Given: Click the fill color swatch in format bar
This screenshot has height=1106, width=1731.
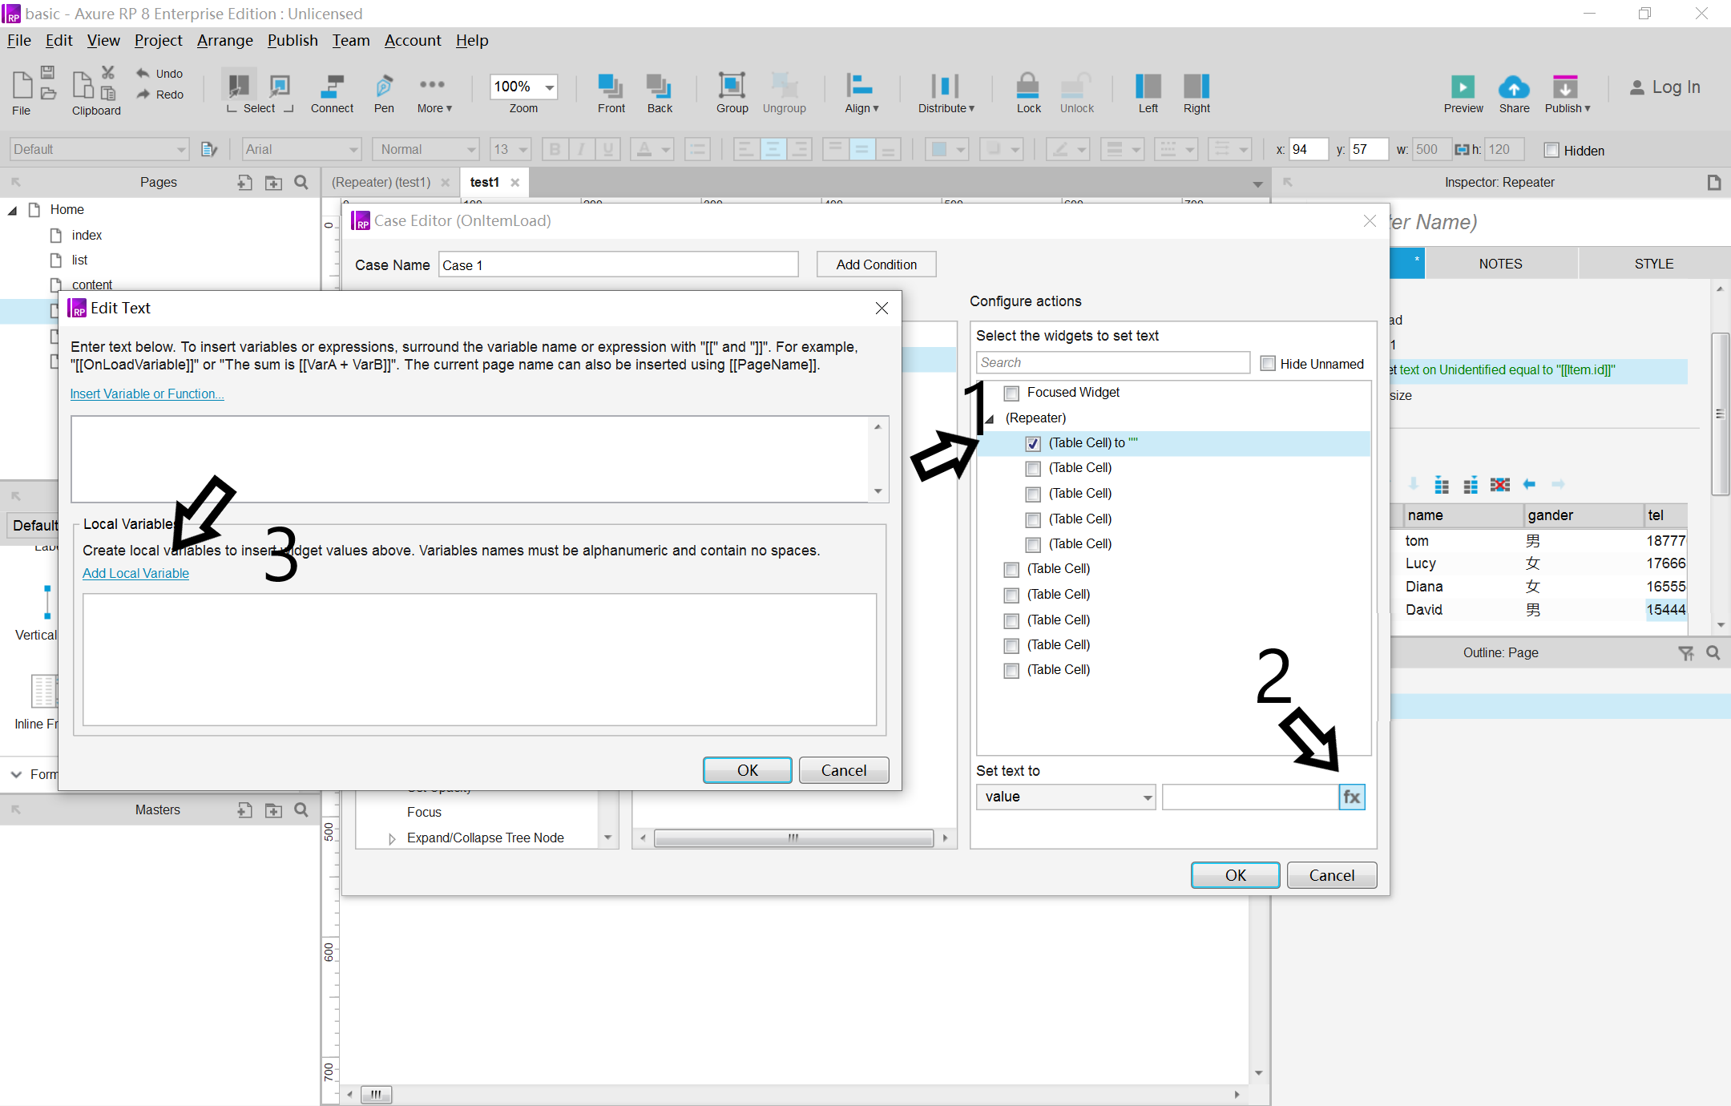Looking at the screenshot, I should (x=939, y=150).
